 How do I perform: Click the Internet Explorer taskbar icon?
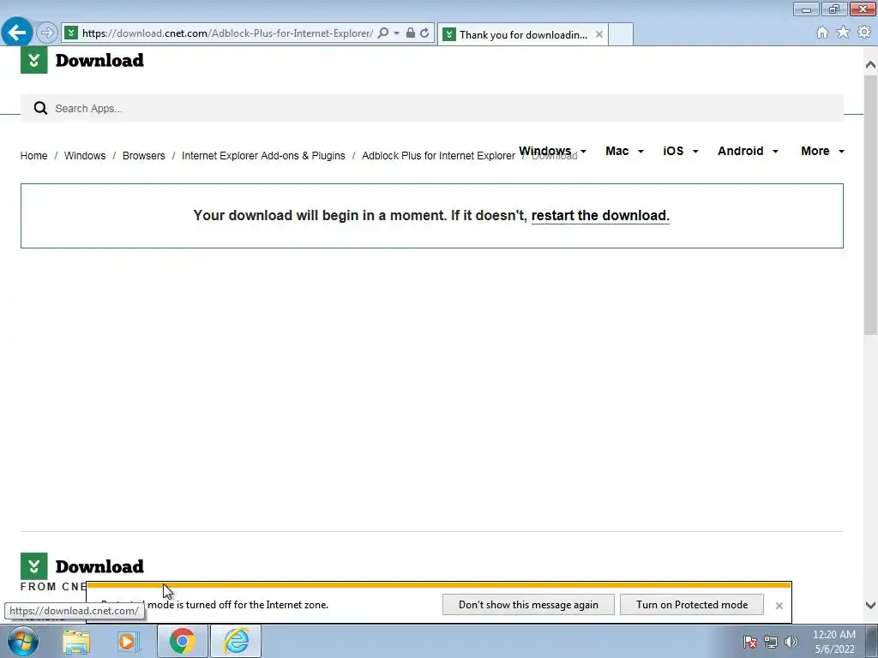pos(236,641)
